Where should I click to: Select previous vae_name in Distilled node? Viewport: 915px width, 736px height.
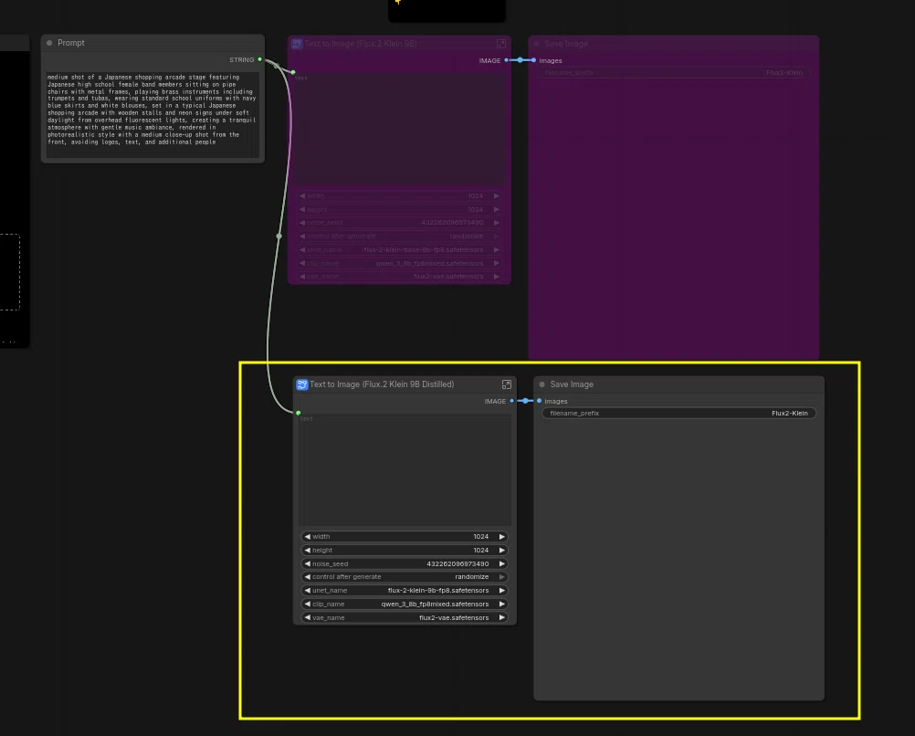coord(307,617)
